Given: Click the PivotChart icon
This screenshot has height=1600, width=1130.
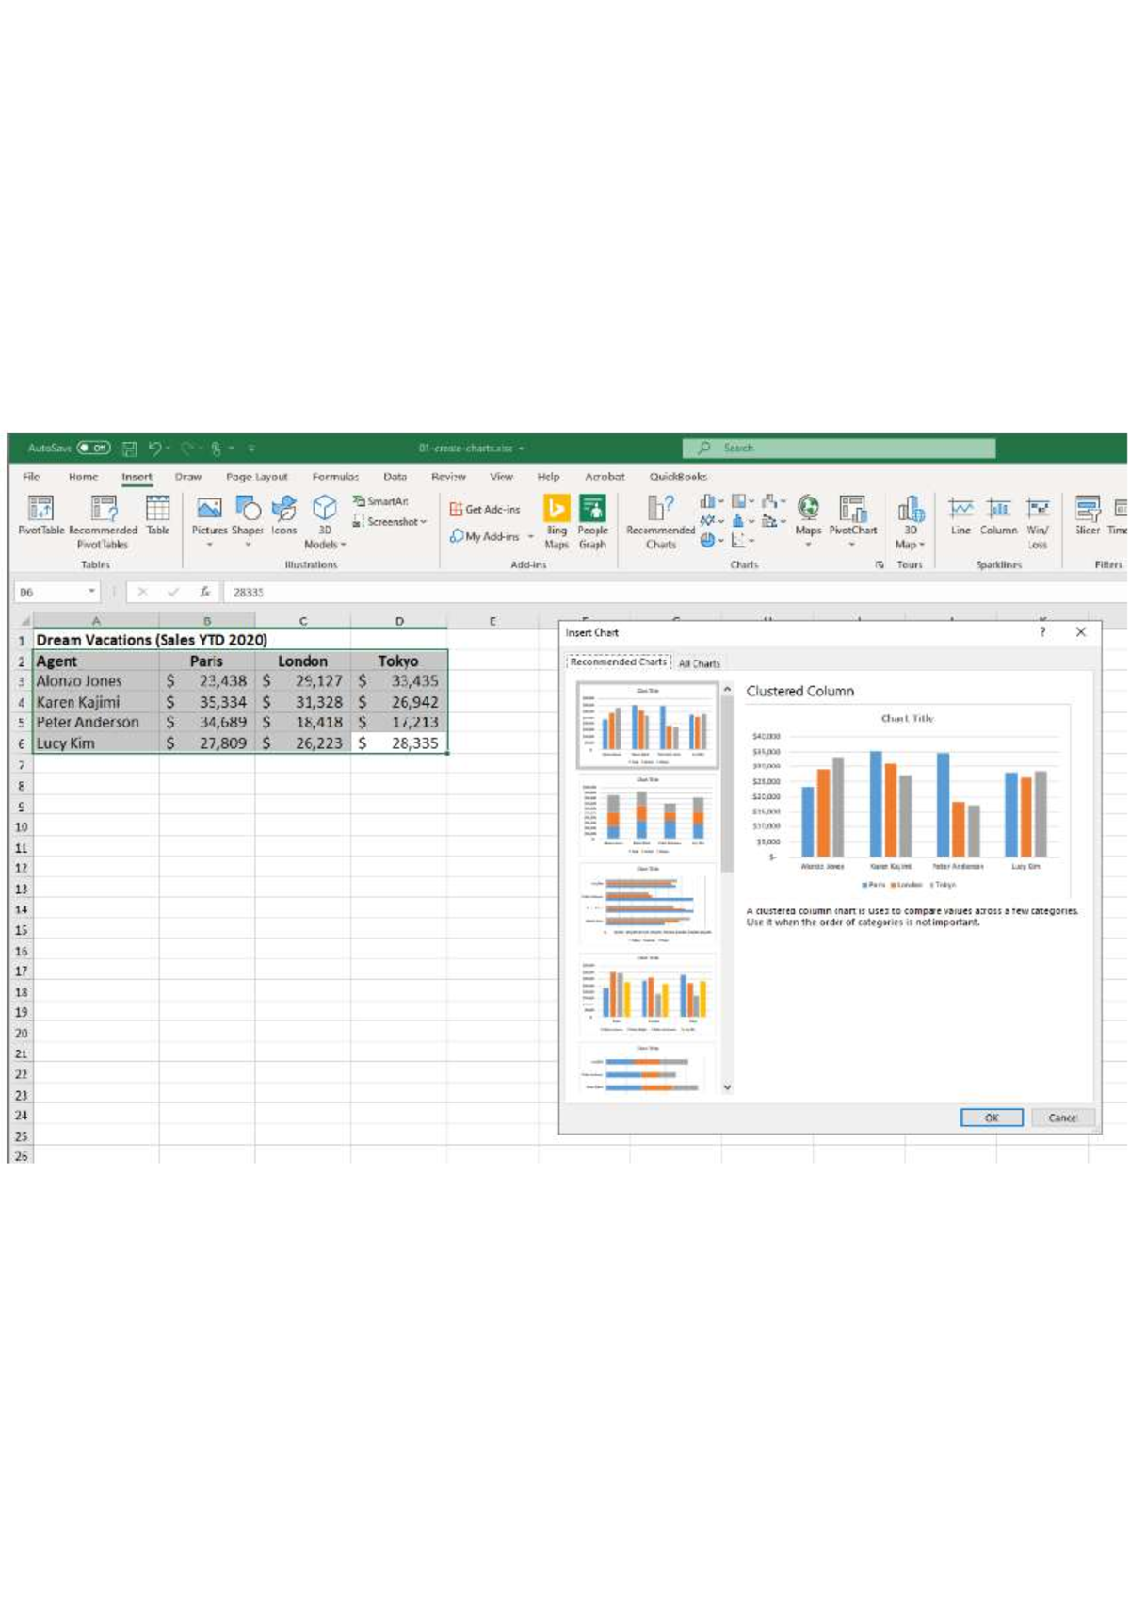Looking at the screenshot, I should point(853,509).
